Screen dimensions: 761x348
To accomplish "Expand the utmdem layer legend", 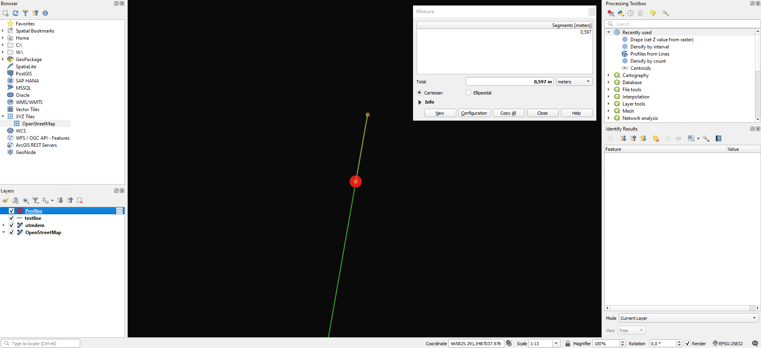I will 4,225.
